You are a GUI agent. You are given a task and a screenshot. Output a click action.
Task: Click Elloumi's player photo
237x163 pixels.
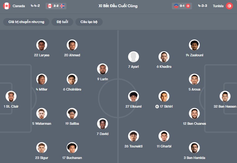134,96
